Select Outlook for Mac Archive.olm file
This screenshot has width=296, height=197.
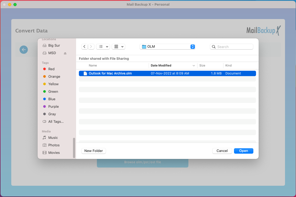point(168,73)
